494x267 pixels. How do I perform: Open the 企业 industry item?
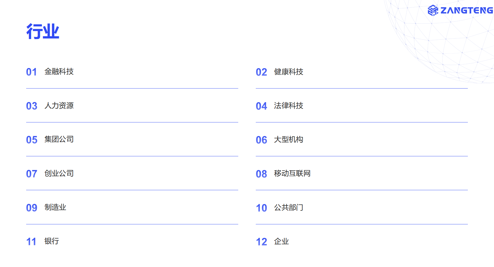pos(281,241)
